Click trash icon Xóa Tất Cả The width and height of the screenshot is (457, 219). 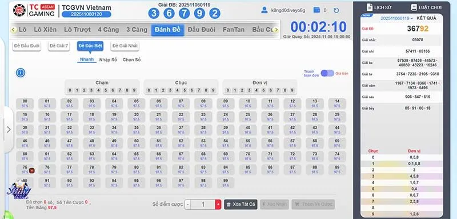240,205
